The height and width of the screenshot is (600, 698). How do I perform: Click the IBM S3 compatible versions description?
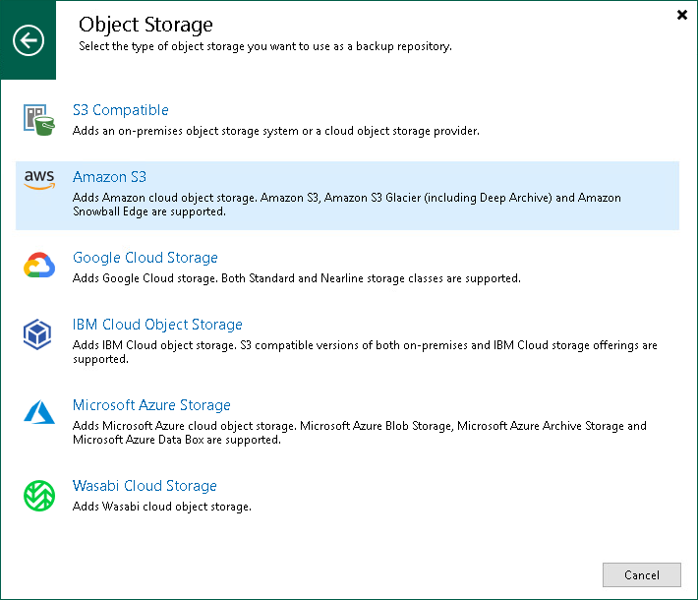[x=365, y=352]
